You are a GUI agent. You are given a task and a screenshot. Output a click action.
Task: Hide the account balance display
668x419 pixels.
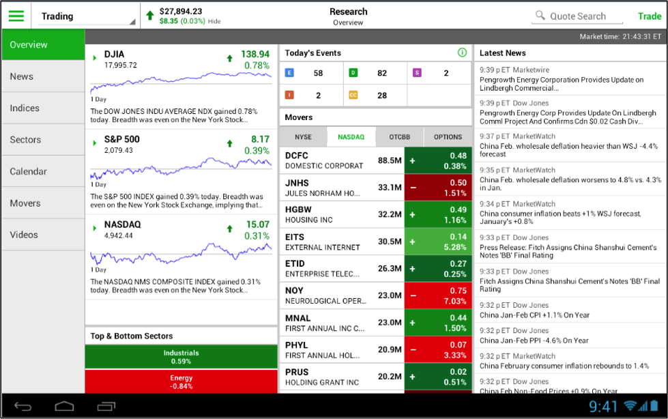pyautogui.click(x=214, y=21)
